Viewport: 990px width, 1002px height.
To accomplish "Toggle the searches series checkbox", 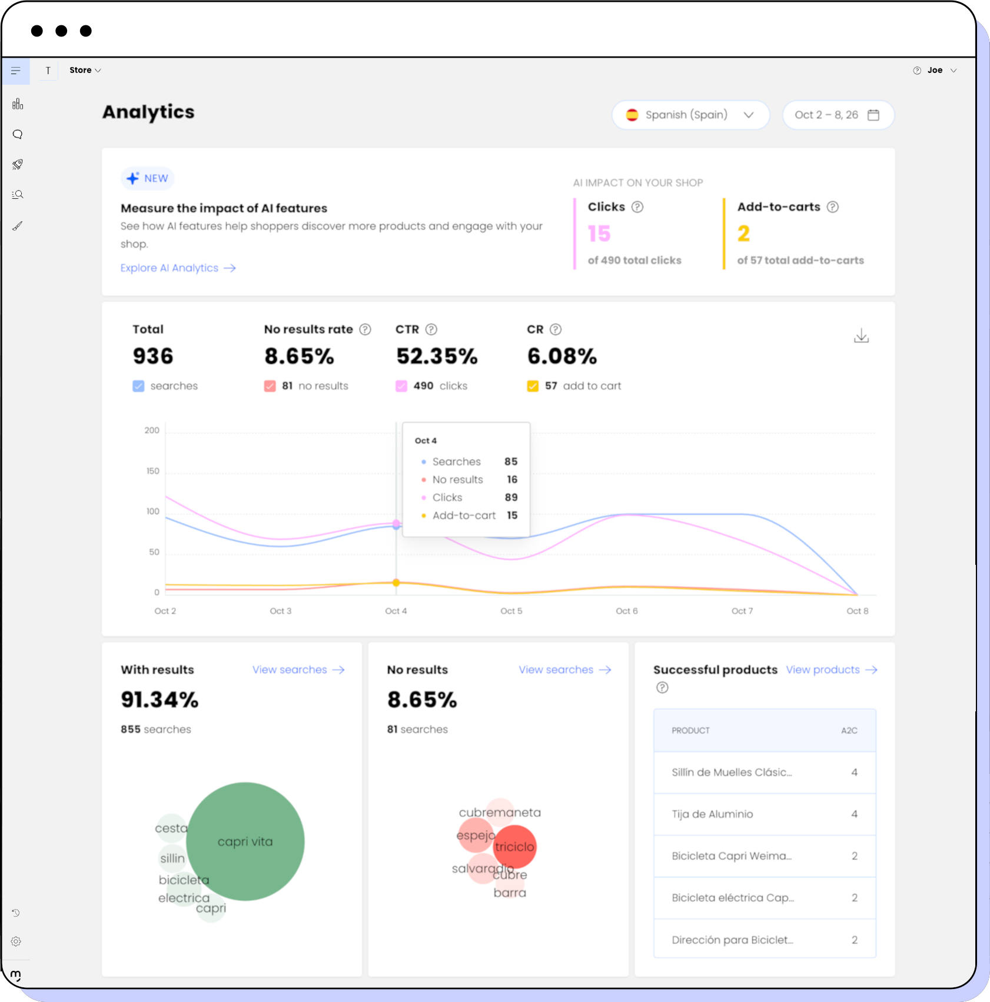I will [138, 386].
